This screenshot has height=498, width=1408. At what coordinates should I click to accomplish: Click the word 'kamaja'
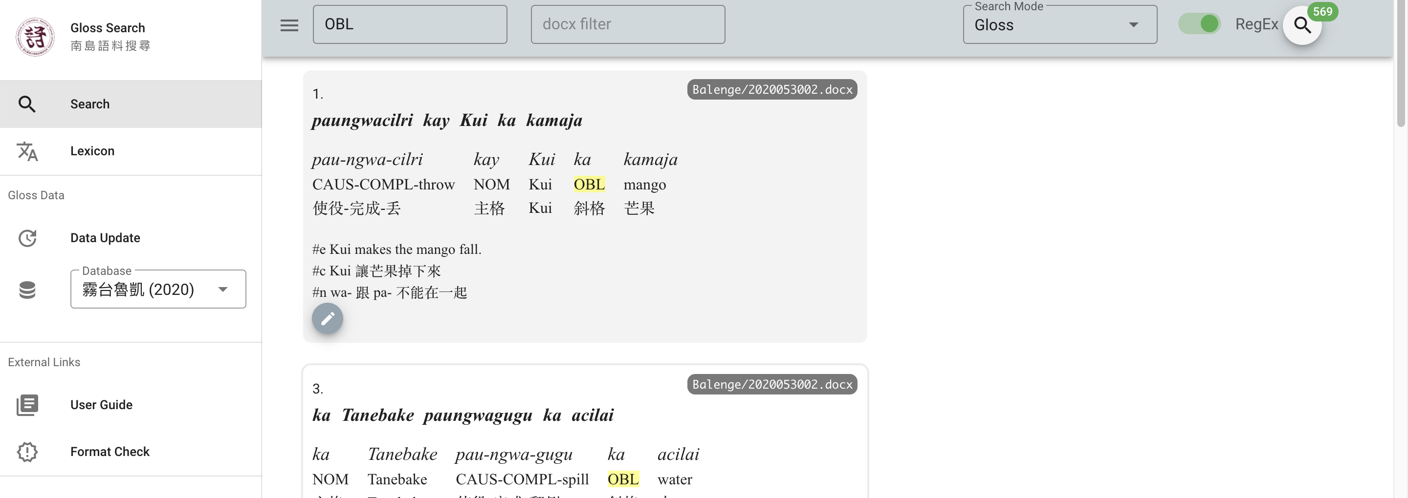[650, 160]
